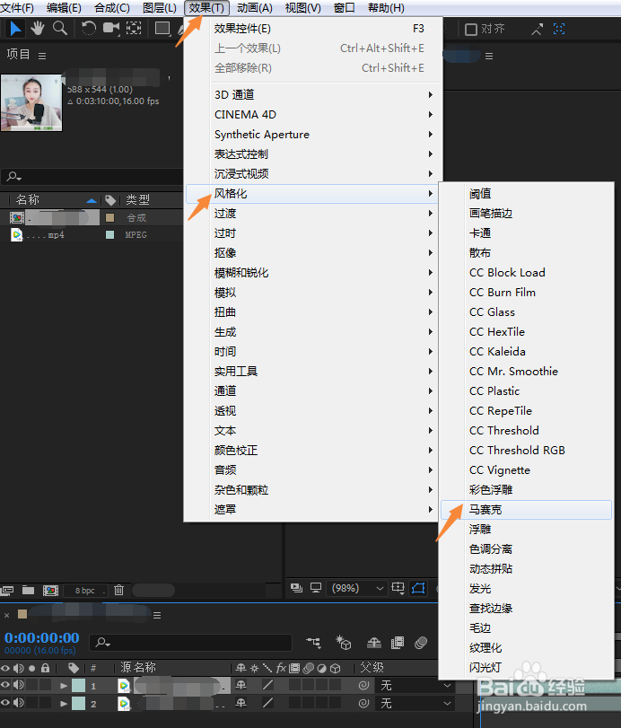The image size is (621, 728).
Task: Open the project panel hamburger menu
Action: click(42, 57)
